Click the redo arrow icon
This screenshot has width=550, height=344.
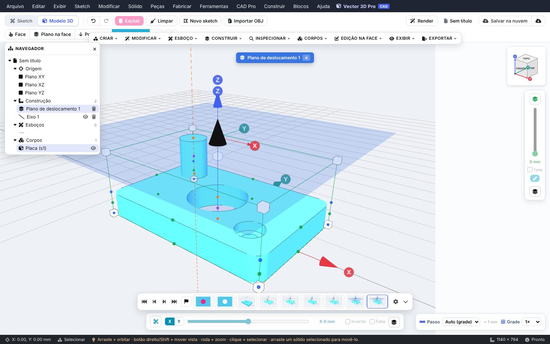click(x=106, y=21)
